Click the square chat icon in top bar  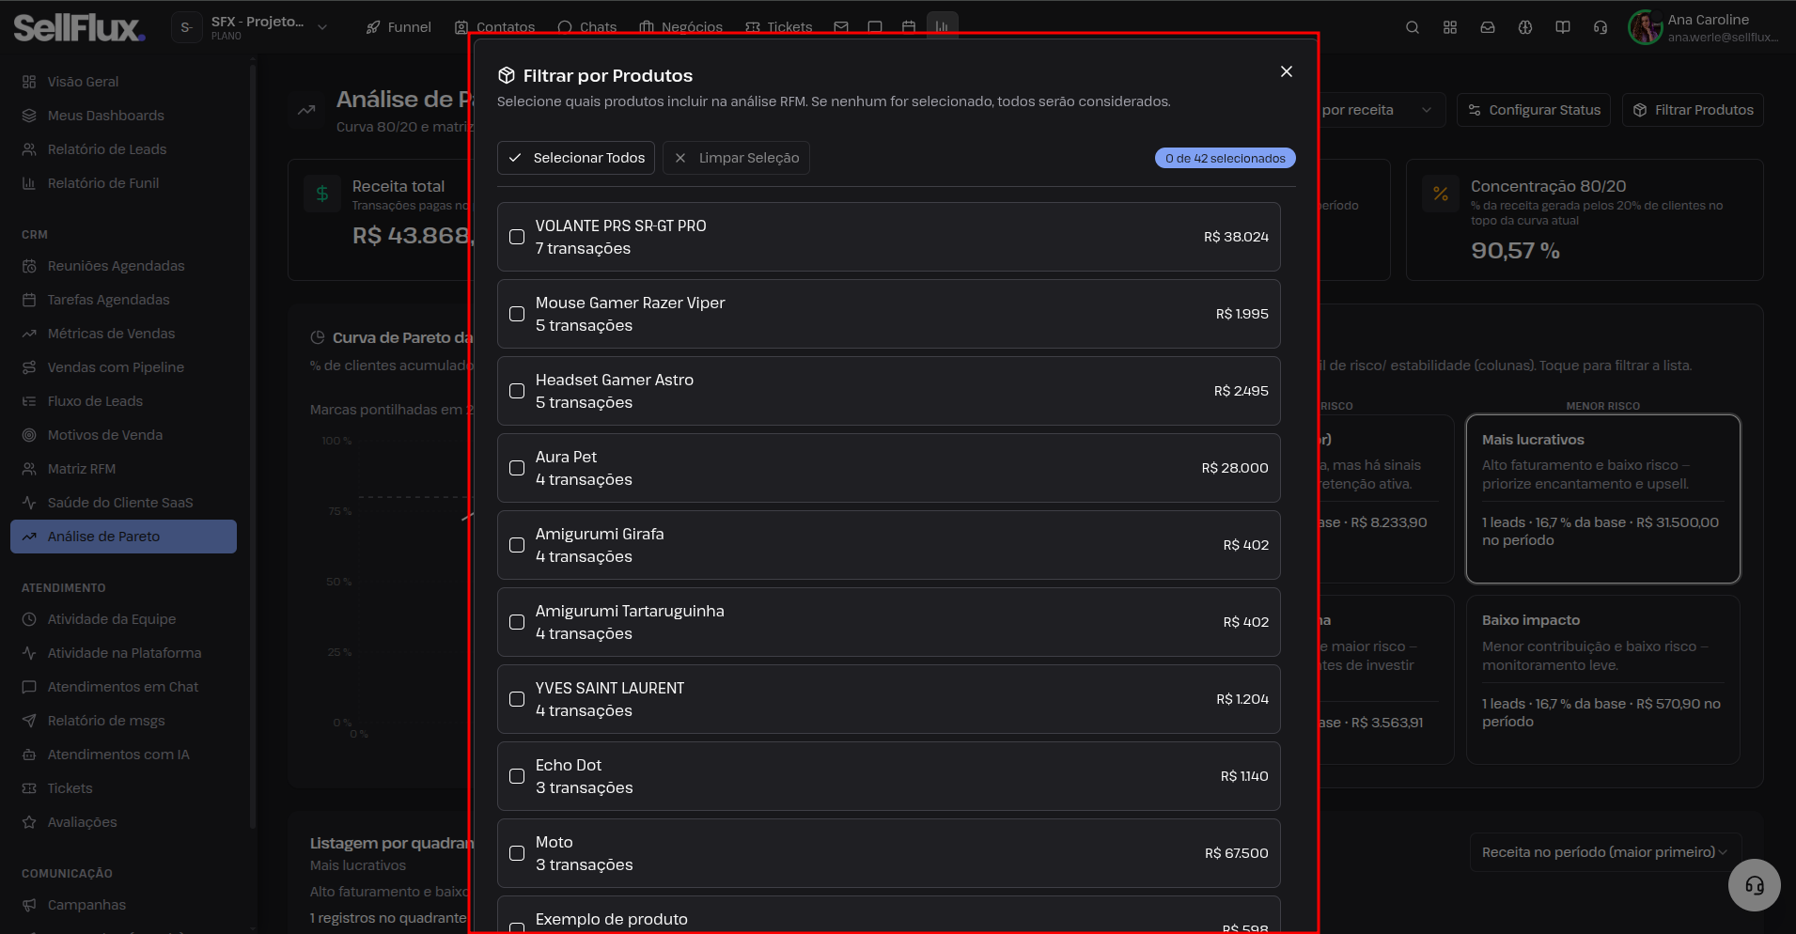(x=875, y=27)
